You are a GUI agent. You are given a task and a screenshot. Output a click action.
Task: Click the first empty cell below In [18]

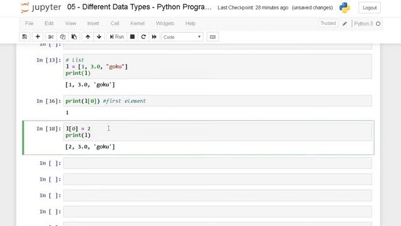[217, 163]
